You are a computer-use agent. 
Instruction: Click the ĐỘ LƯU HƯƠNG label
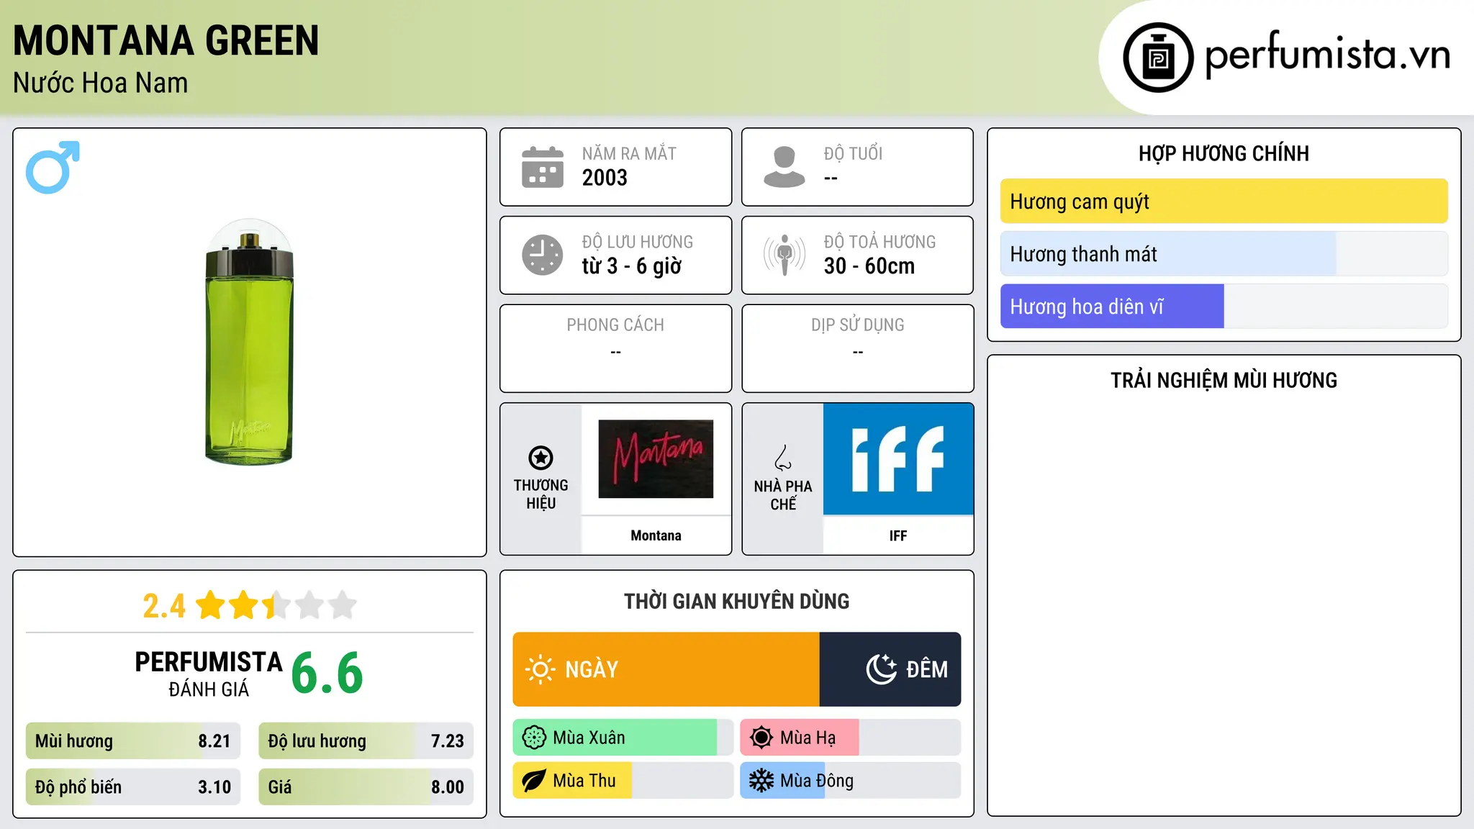tap(638, 242)
